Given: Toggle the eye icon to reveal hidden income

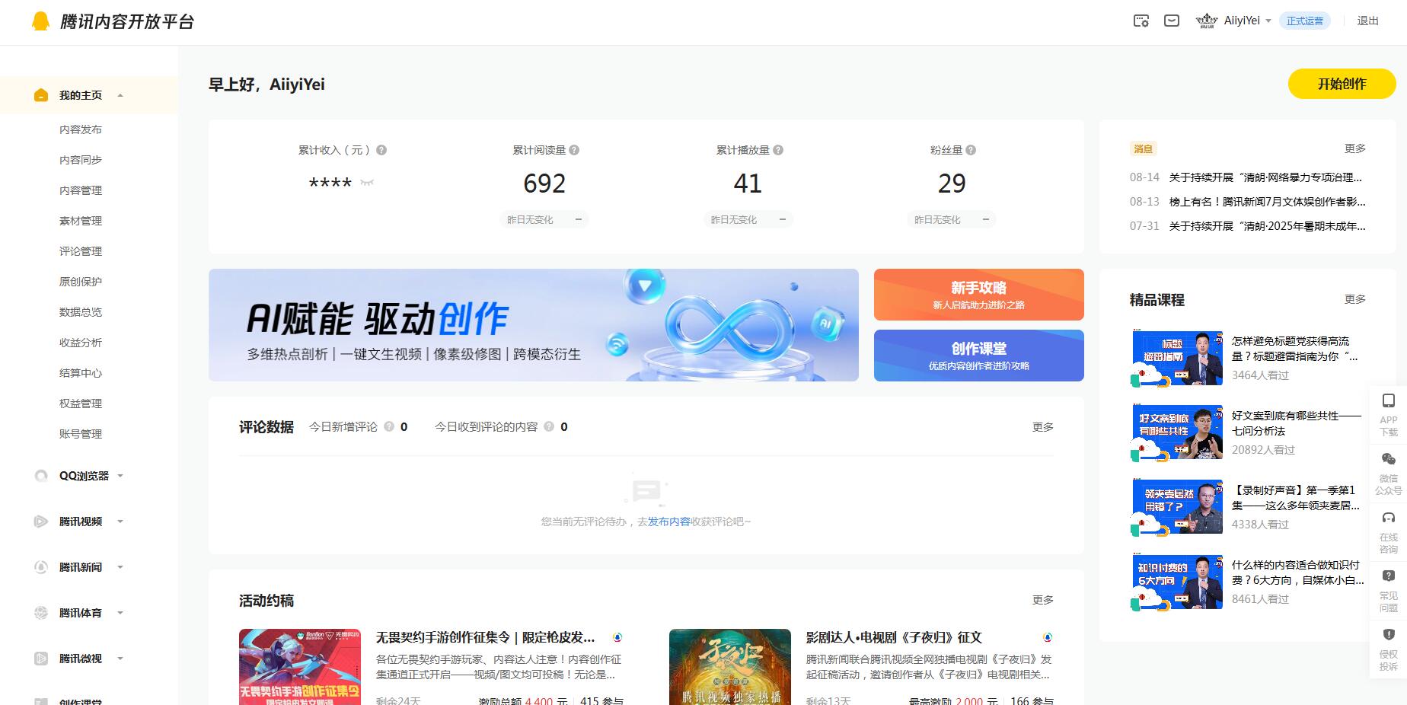Looking at the screenshot, I should [x=367, y=183].
